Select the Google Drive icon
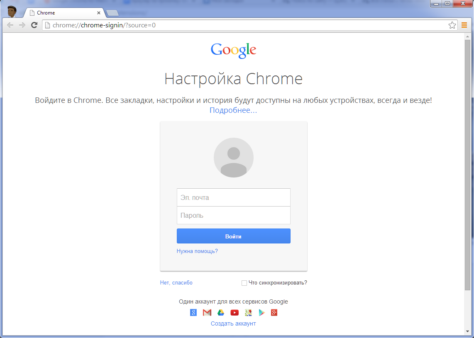Image resolution: width=474 pixels, height=338 pixels. [x=220, y=312]
